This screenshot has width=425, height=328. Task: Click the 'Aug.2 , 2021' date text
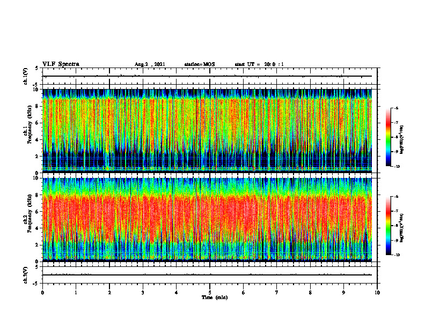[x=150, y=64]
